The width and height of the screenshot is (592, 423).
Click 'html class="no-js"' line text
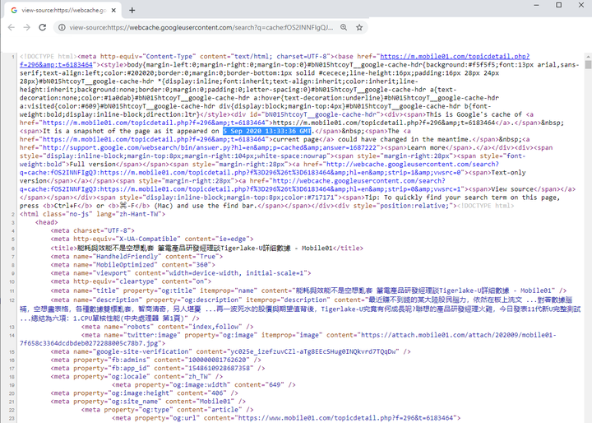pos(92,214)
